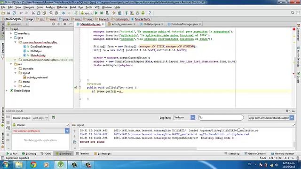Viewport: 301px width, 169px height.
Task: Open the Refactor menu
Action: 62,8
